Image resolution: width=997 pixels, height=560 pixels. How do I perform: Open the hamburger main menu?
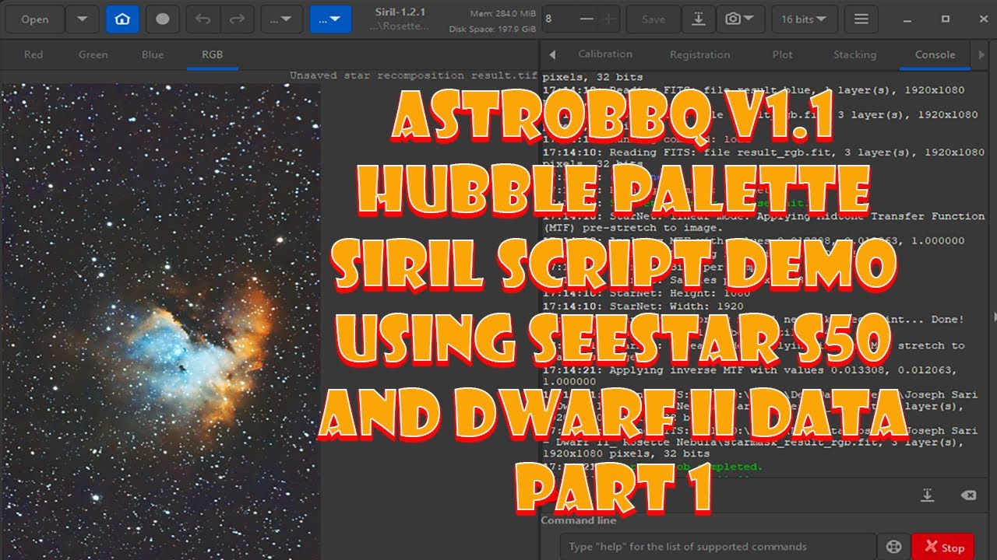click(x=861, y=19)
